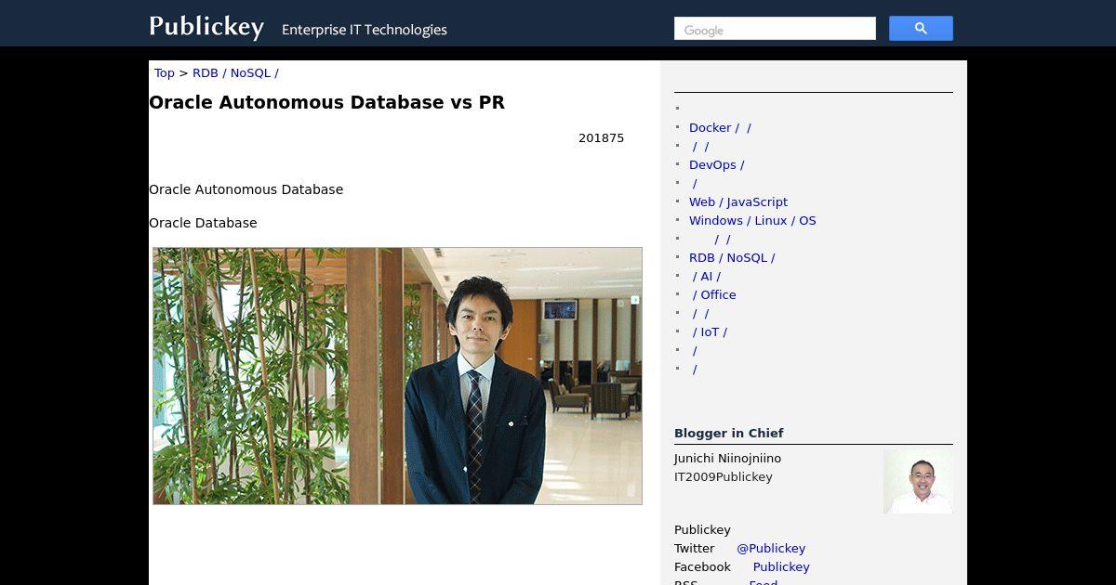Open the Twitter @Publickey link
Viewport: 1116px width, 585px height.
771,549
